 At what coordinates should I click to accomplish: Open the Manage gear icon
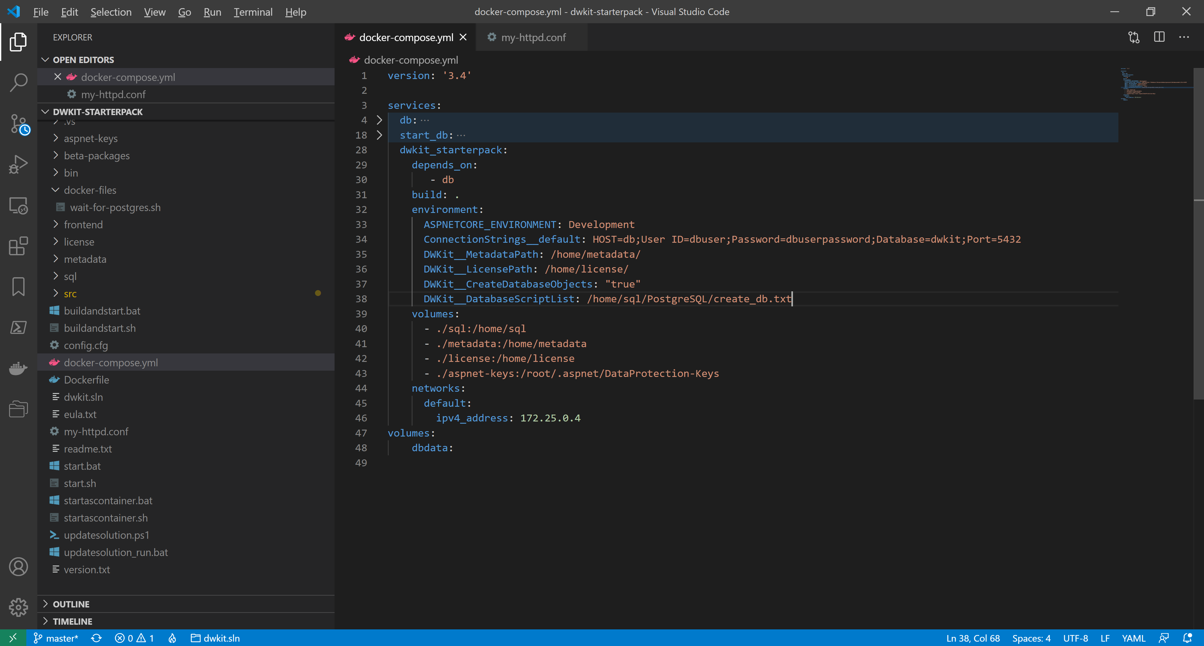pos(18,608)
